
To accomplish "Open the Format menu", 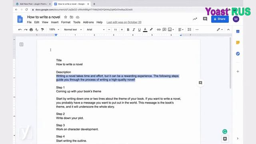I will 66,22.
